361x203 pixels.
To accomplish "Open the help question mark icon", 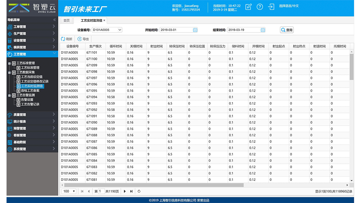I will 260,7.
